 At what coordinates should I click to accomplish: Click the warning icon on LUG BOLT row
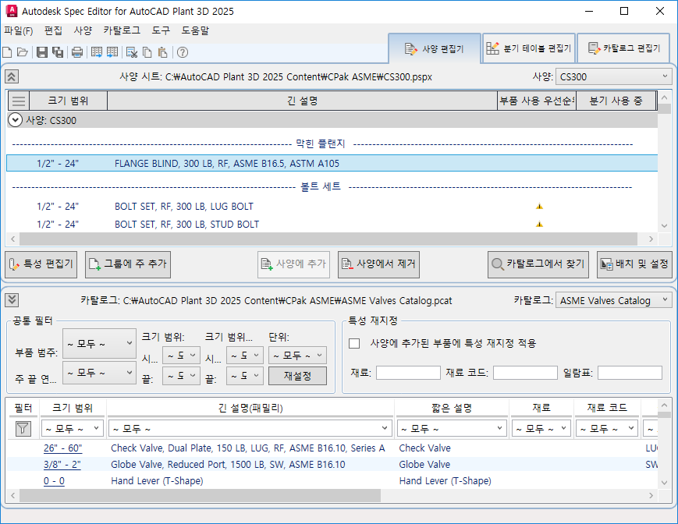click(539, 206)
